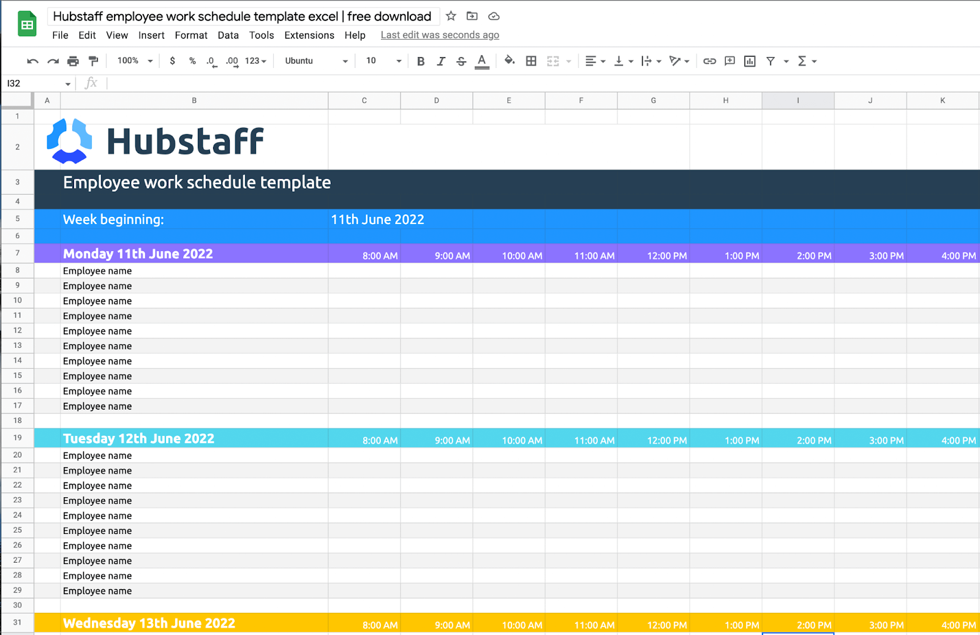Open the font family dropdown
The height and width of the screenshot is (635, 980).
pyautogui.click(x=314, y=61)
